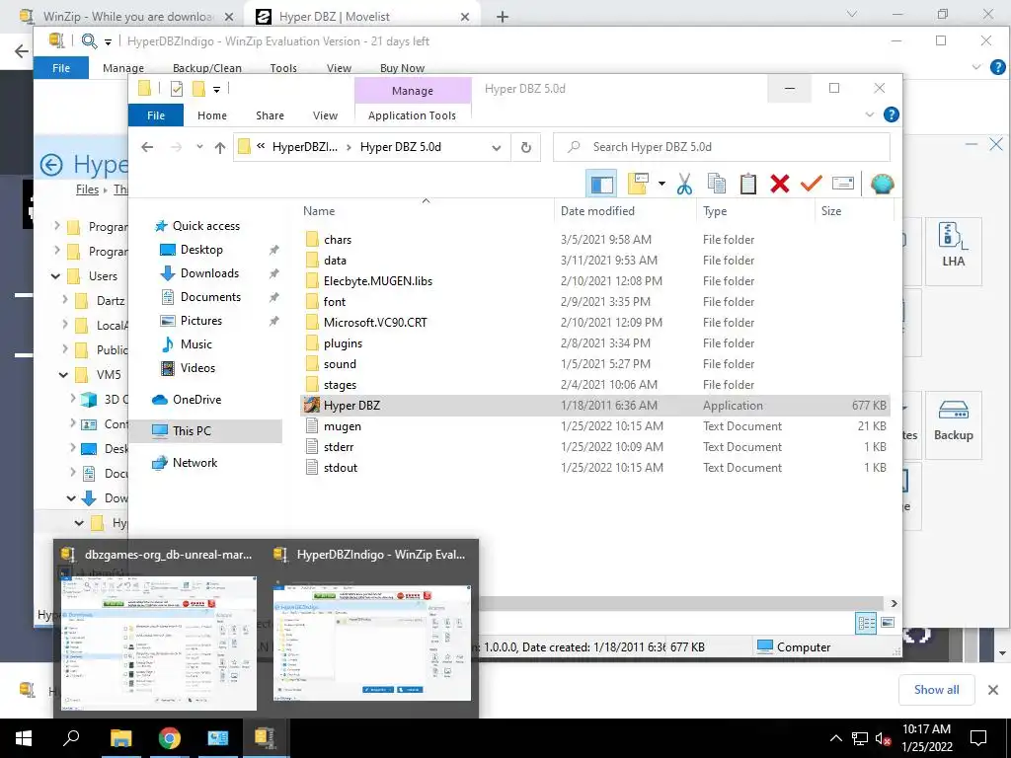Open the dropdown arrow beside folder options

click(661, 185)
